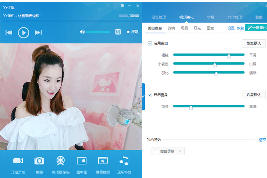Skip to previous track
The width and height of the screenshot is (267, 178).
(9, 33)
